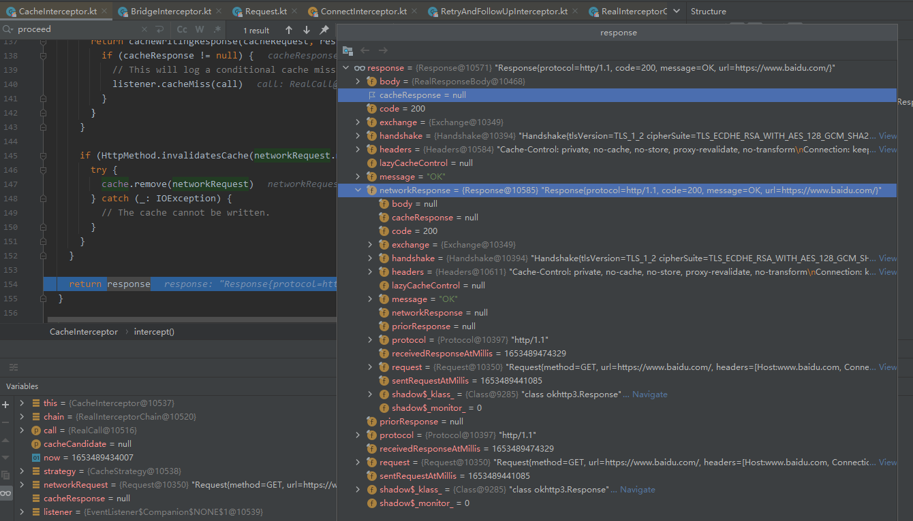Expand 'this' CacheInterceptor variable
Screen dimensions: 913x521
pyautogui.click(x=22, y=403)
